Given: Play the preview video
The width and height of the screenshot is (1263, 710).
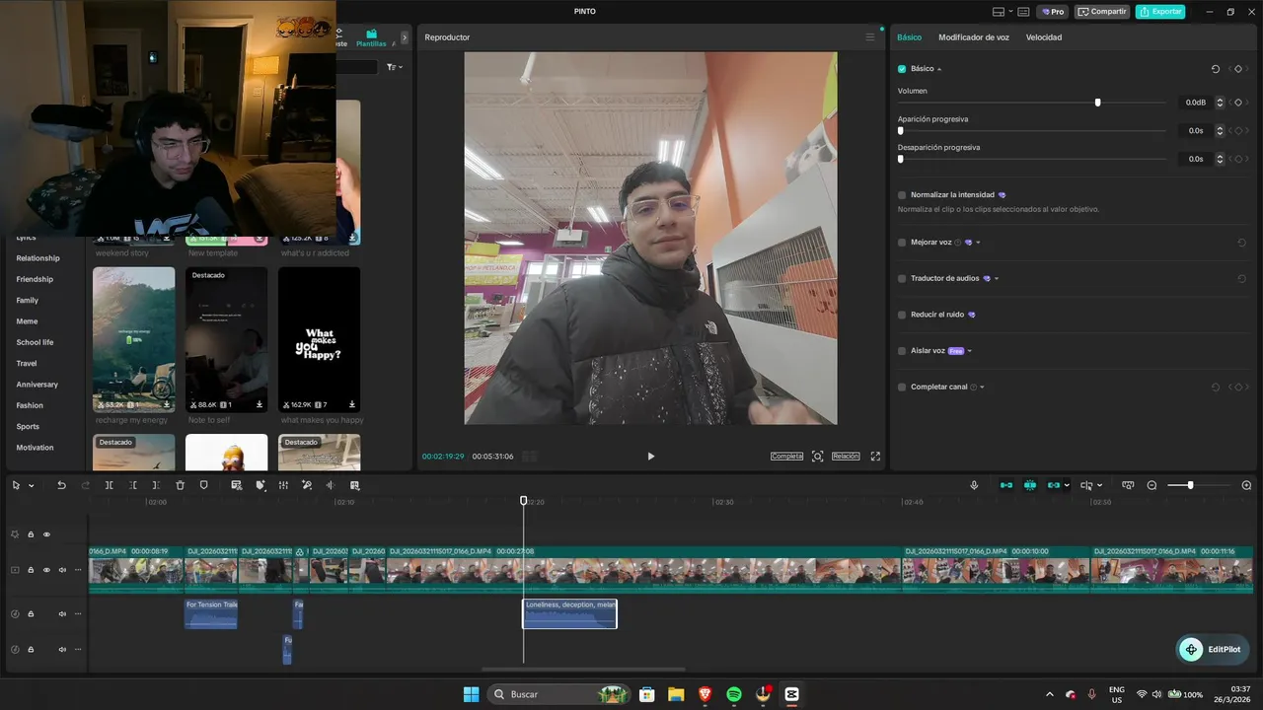Looking at the screenshot, I should [650, 457].
